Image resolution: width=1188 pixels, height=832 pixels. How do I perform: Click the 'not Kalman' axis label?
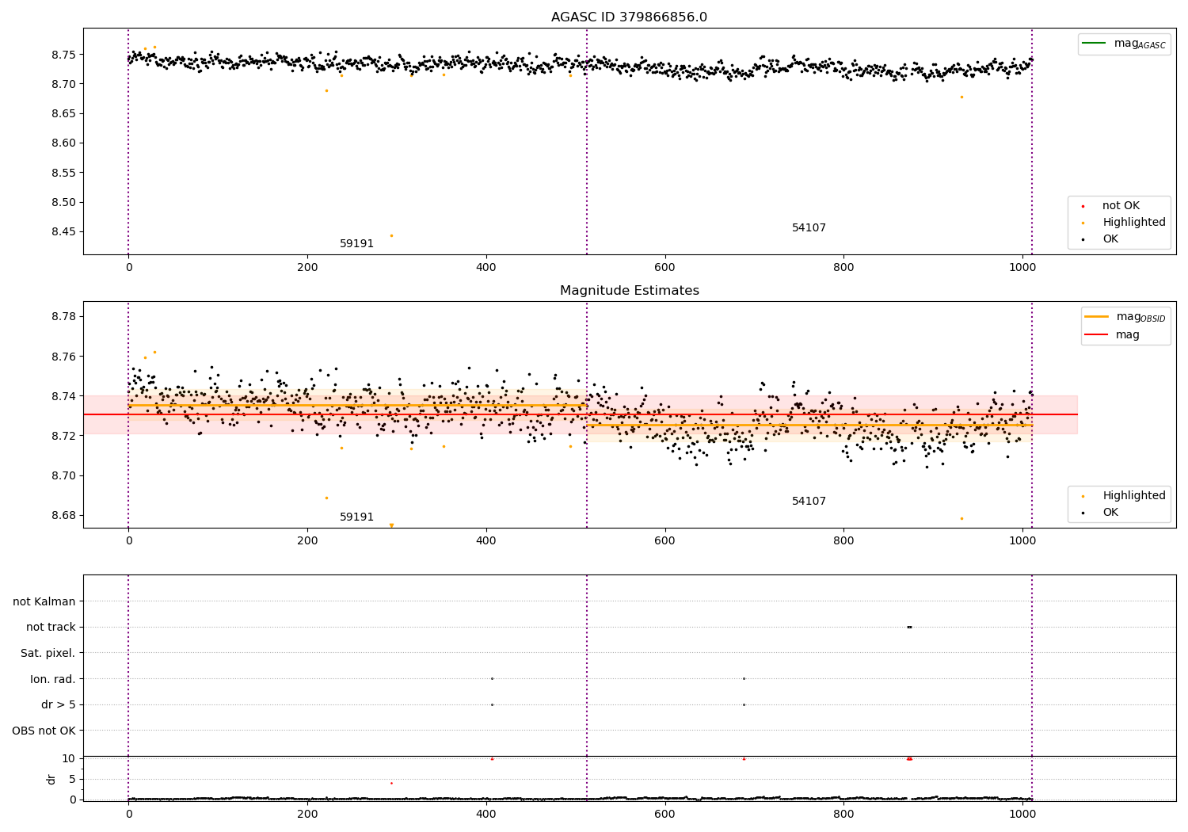44,601
